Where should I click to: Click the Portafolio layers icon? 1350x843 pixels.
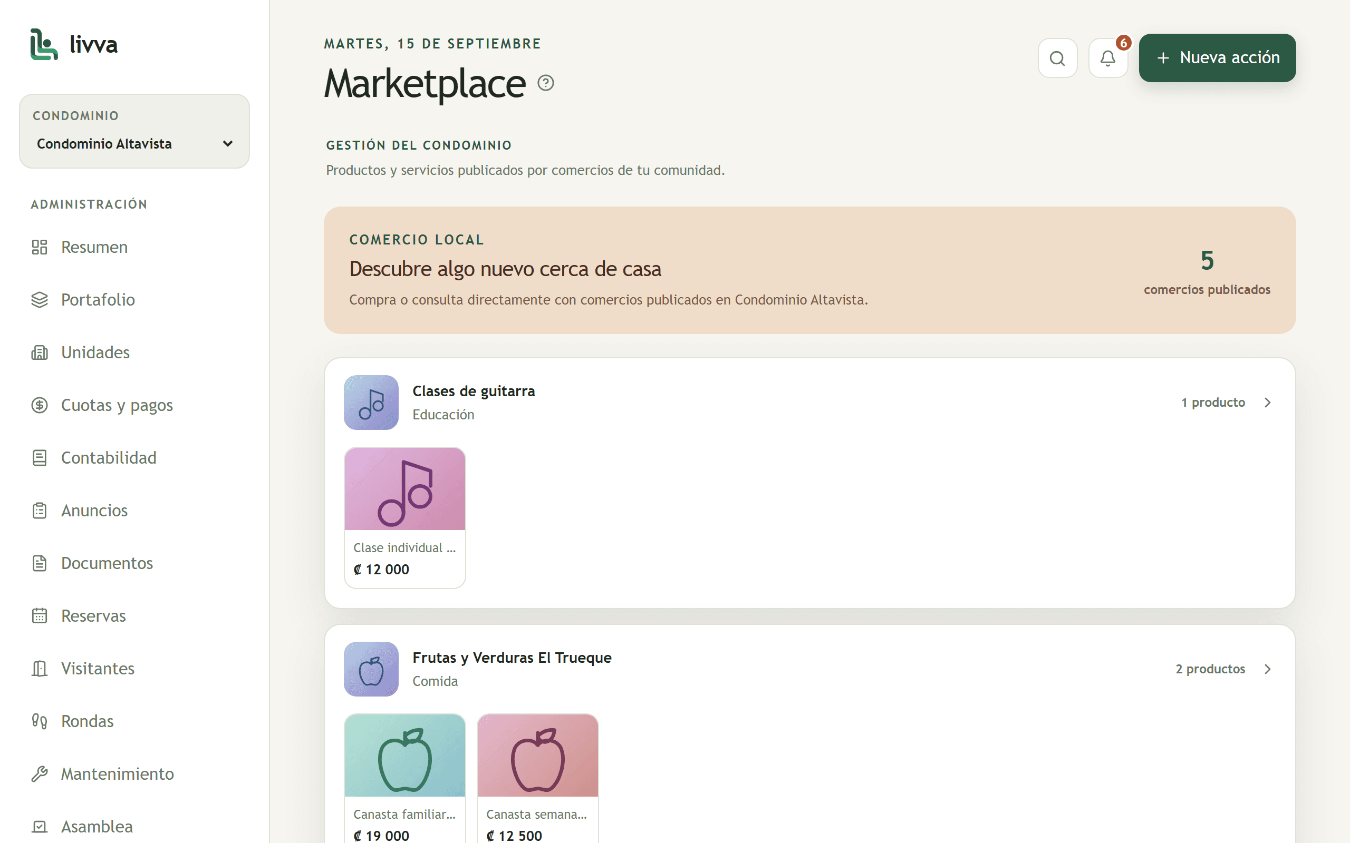[40, 300]
